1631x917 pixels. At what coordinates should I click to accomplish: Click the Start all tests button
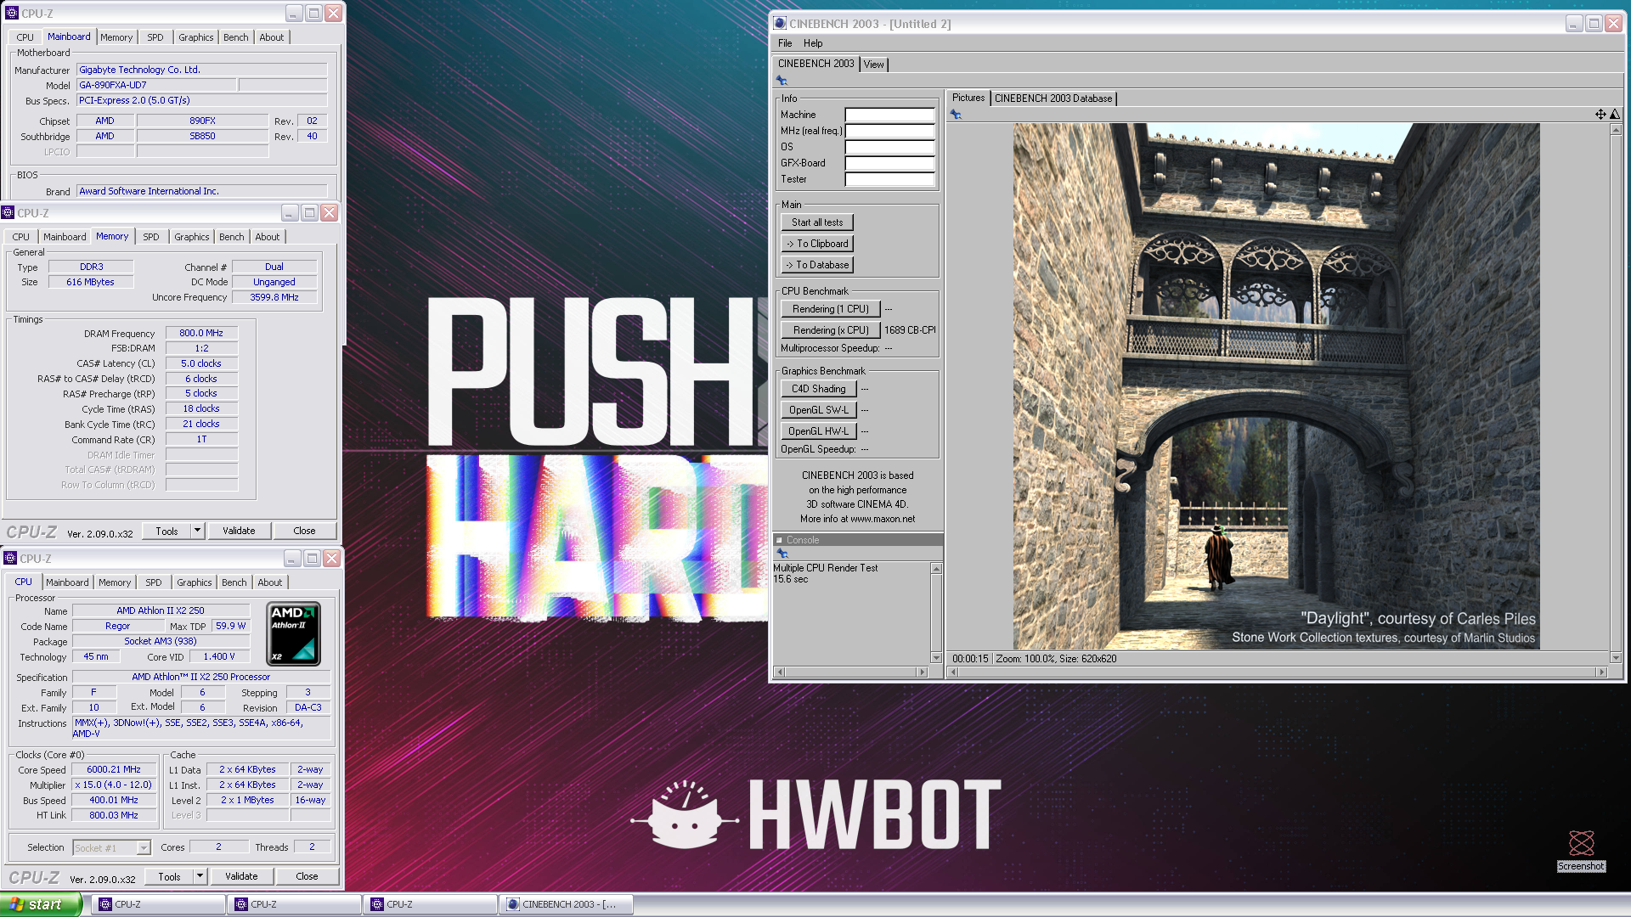tap(817, 222)
